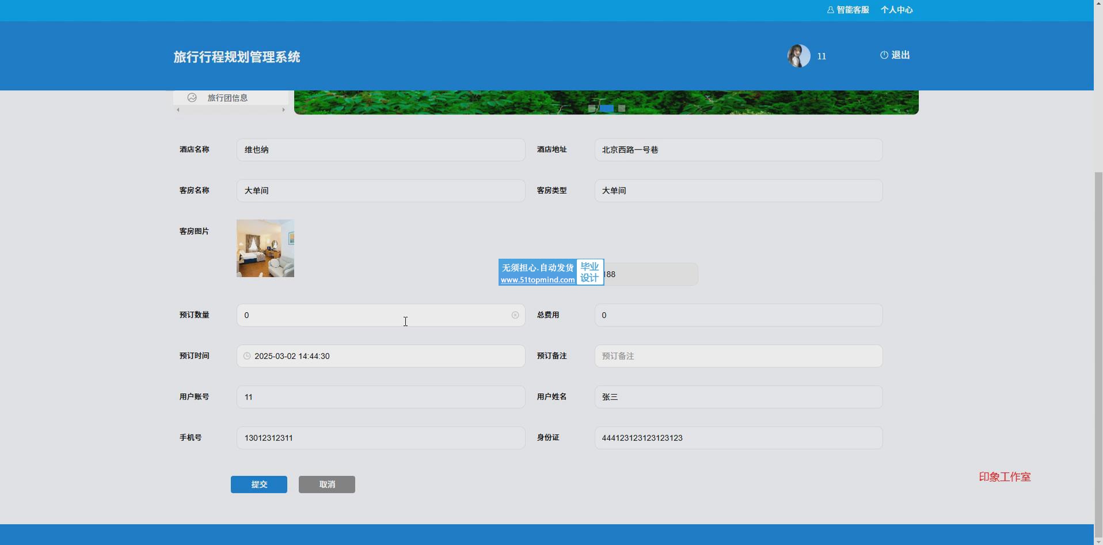Click the 旅行团信息 sidebar icon
Screen dimensions: 1103x545
(x=192, y=98)
